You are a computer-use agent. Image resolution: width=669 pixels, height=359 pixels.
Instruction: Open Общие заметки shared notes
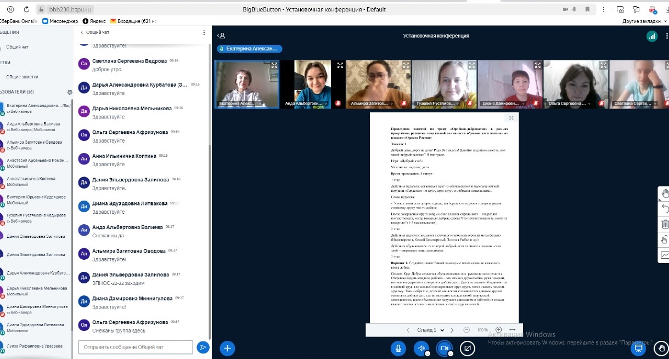coord(22,77)
